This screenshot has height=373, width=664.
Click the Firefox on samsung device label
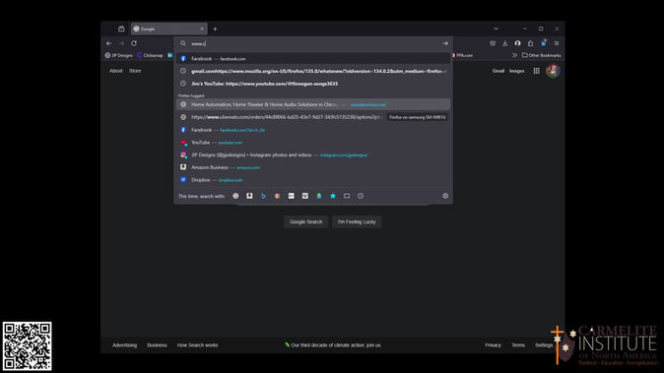418,117
